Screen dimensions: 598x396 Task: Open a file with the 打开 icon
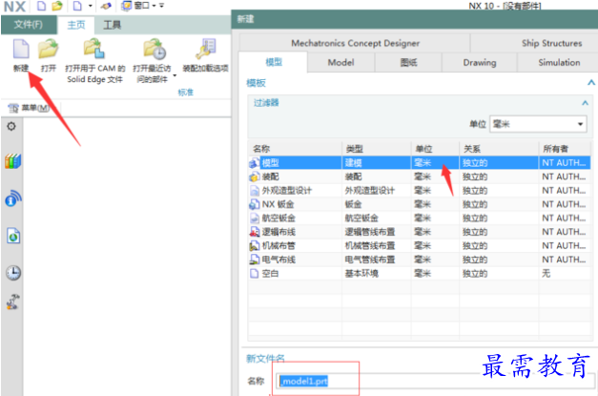(48, 50)
